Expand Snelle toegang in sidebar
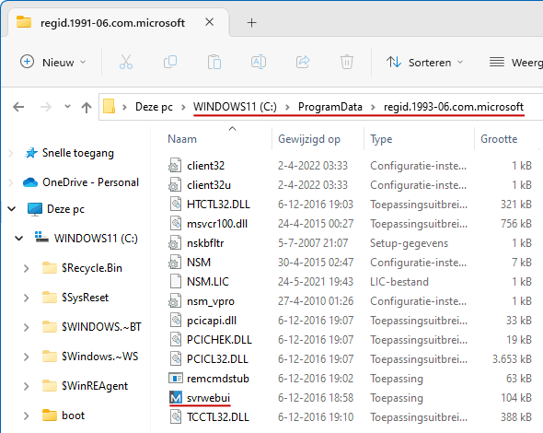Image resolution: width=543 pixels, height=433 pixels. [11, 153]
